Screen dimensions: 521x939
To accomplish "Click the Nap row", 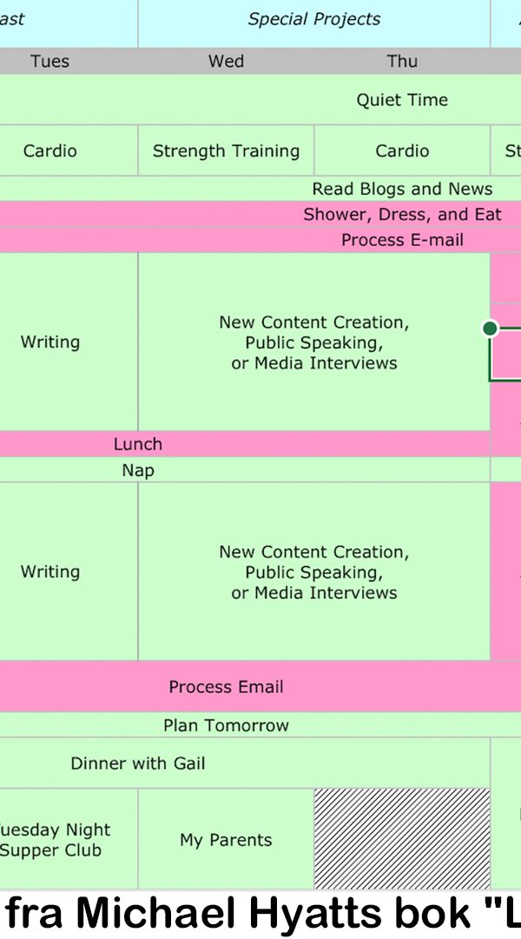I will click(245, 469).
